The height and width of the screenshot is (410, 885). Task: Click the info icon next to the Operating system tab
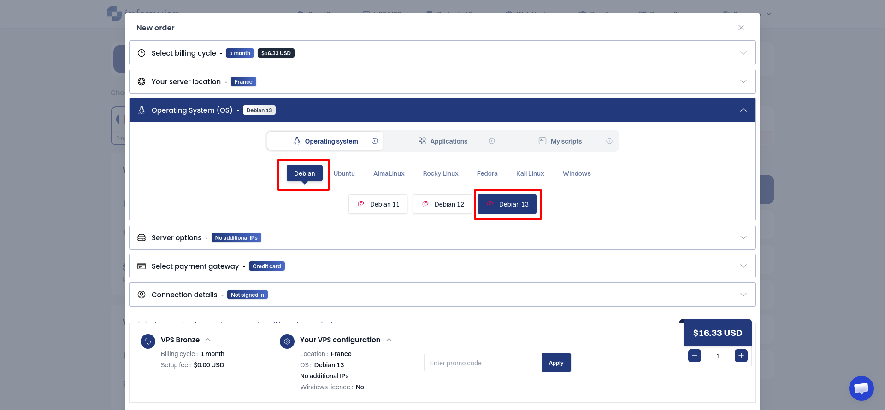(375, 141)
